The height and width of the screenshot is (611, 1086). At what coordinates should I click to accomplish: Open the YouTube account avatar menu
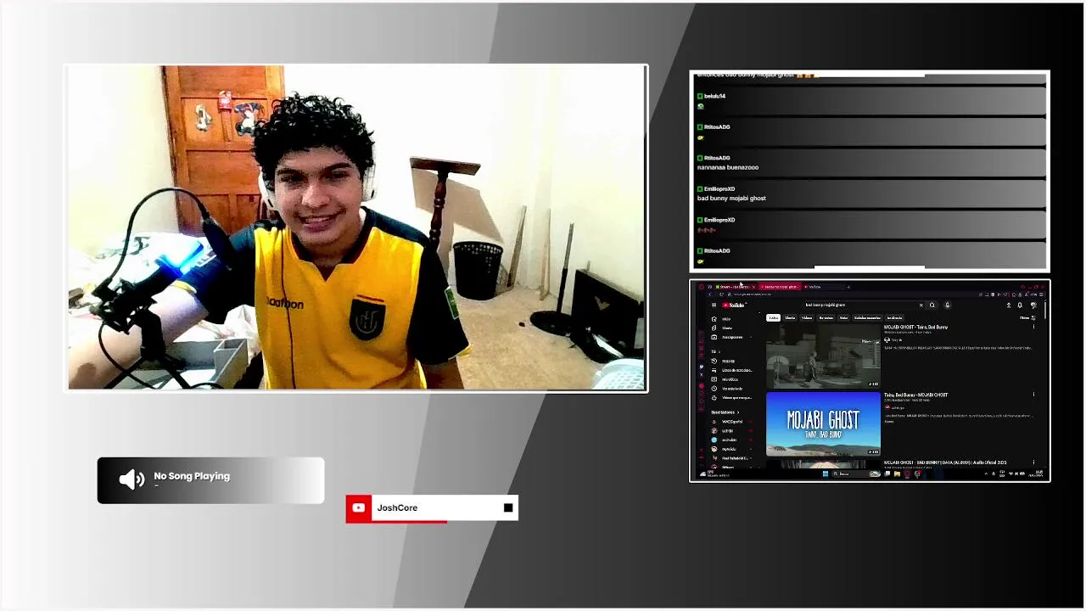pos(1033,305)
